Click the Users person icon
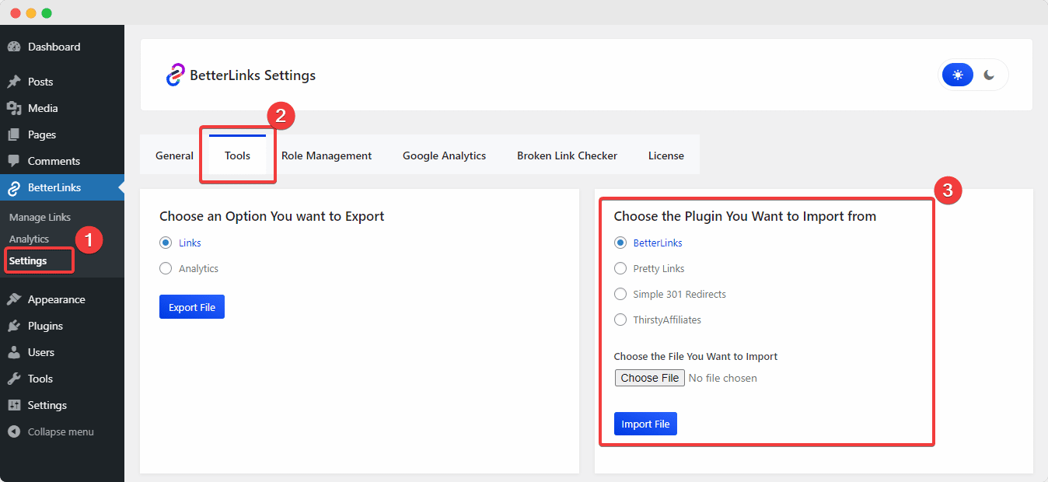 click(13, 352)
